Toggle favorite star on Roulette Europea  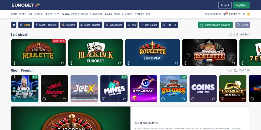tap(177, 63)
